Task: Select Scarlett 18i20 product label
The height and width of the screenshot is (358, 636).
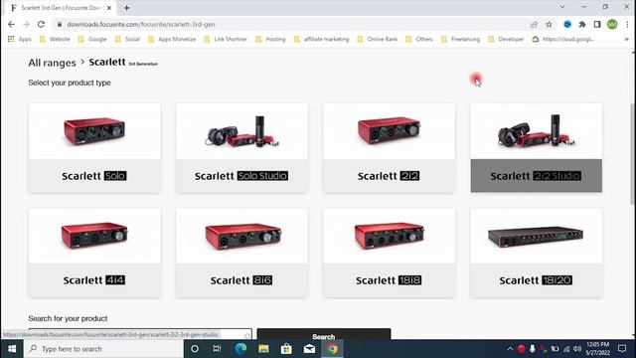Action: 537,280
